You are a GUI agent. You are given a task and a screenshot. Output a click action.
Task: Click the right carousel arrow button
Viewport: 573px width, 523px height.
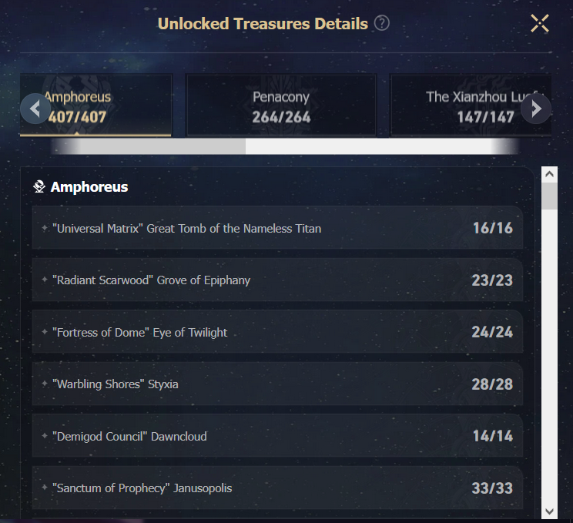coord(536,109)
